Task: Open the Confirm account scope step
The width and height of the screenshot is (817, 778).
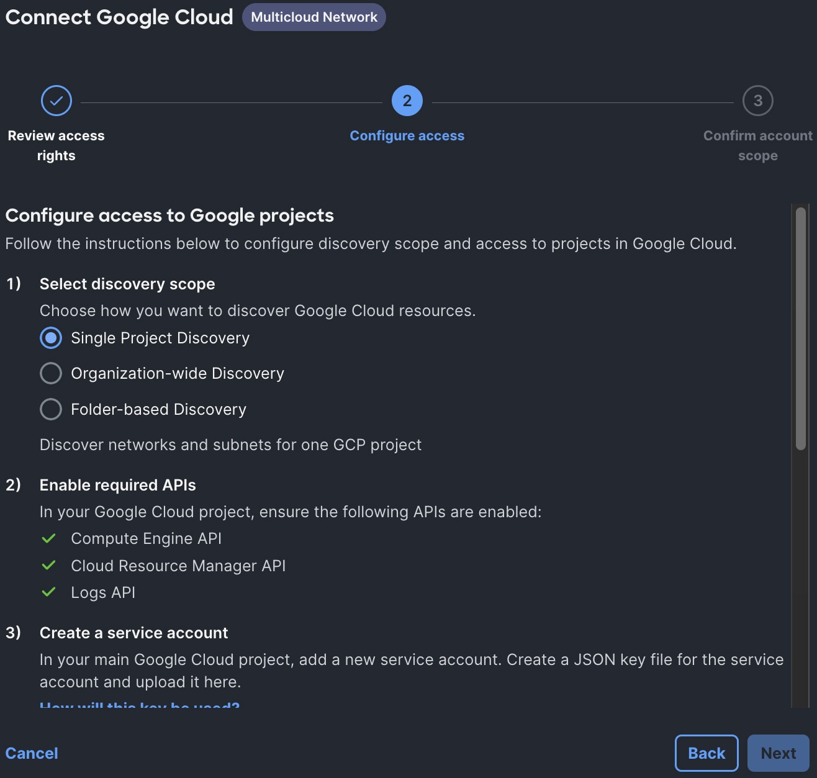Action: pyautogui.click(x=758, y=145)
